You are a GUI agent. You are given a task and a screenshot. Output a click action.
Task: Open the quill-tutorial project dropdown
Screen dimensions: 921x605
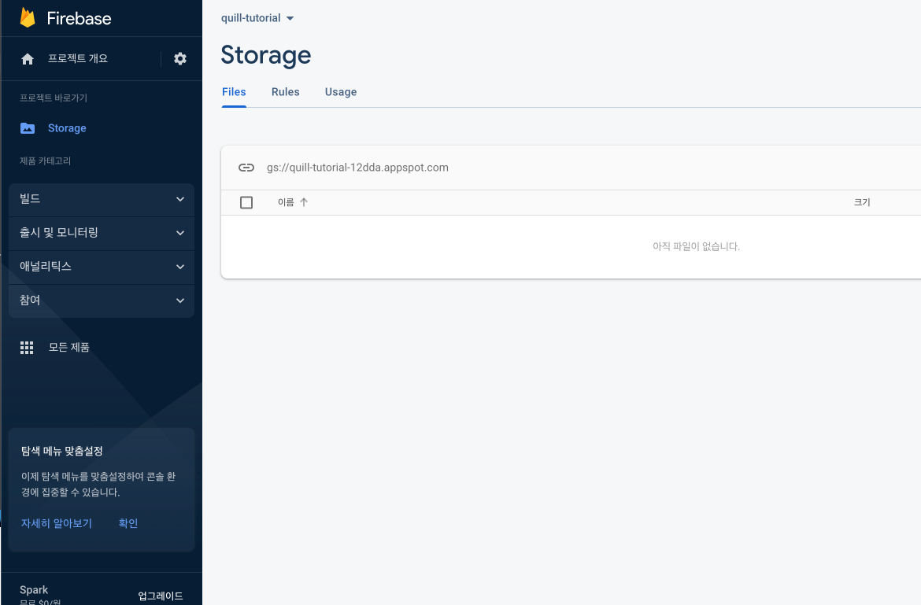point(257,18)
